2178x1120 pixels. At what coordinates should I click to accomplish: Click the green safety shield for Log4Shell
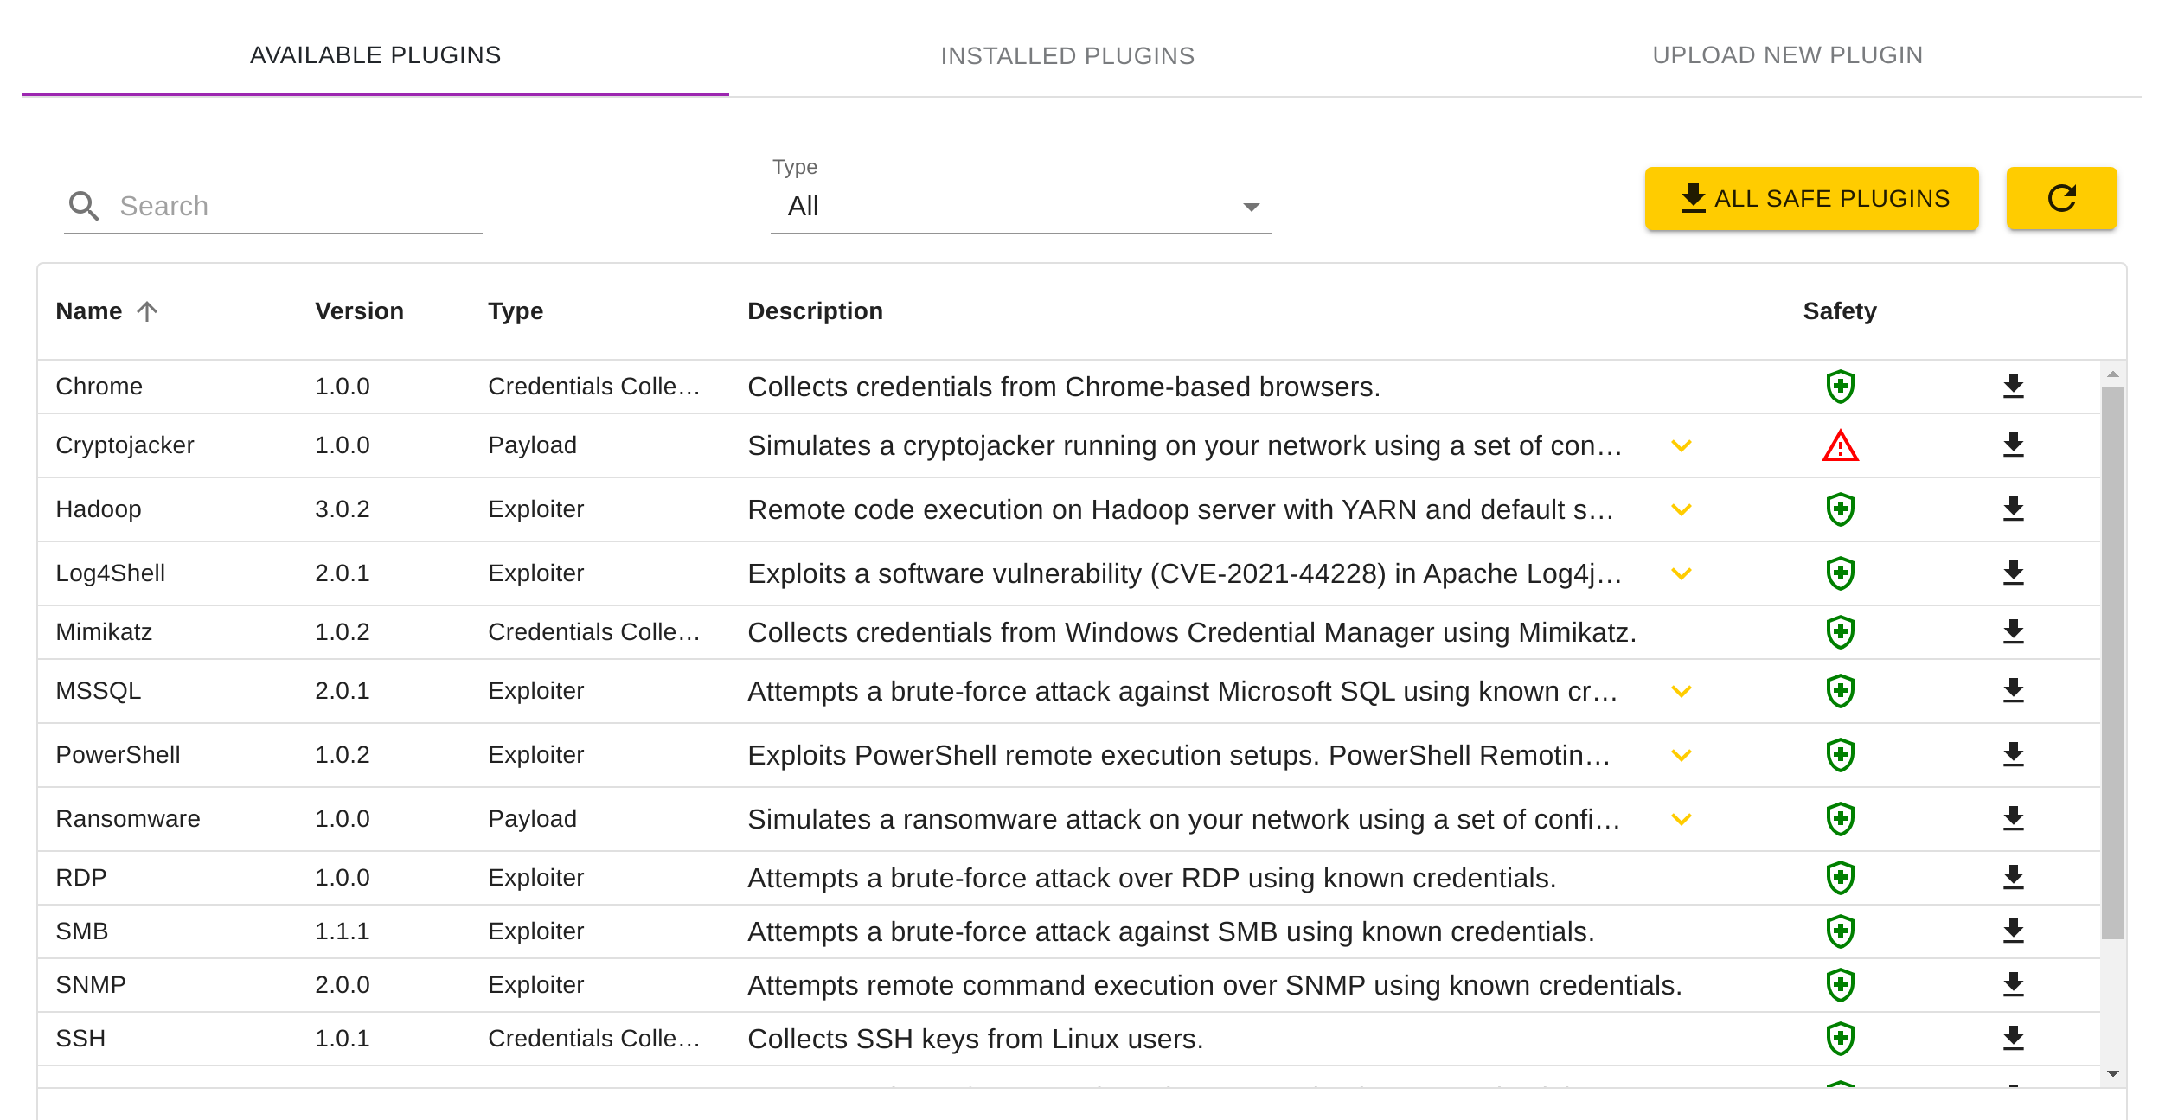coord(1840,573)
